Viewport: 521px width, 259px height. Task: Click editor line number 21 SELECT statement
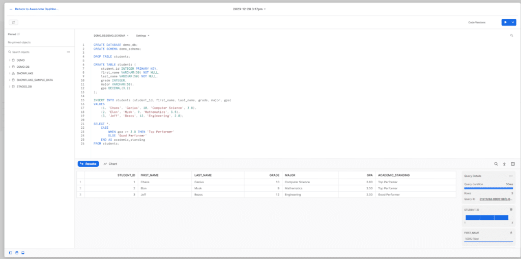[83, 124]
